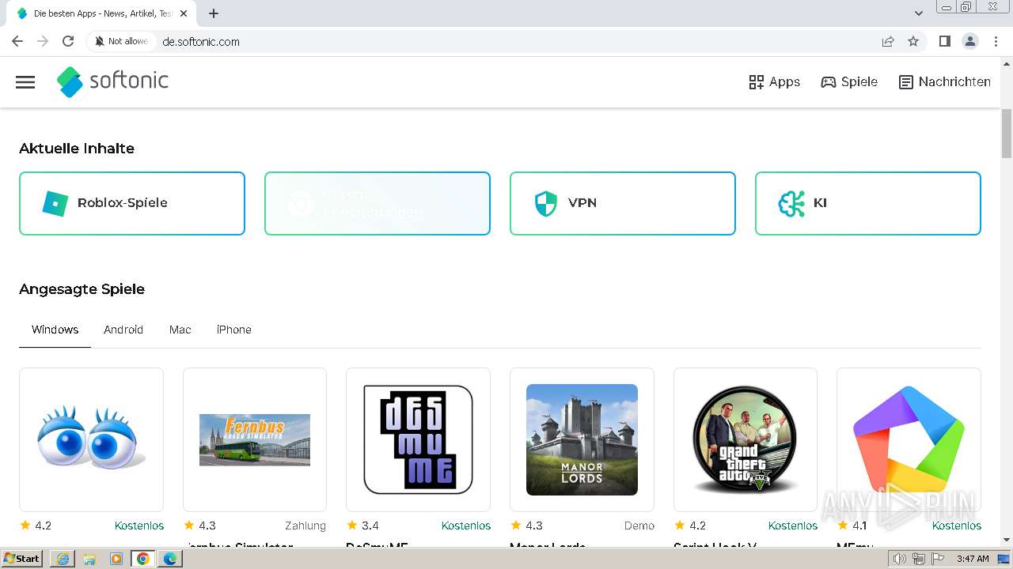The image size is (1013, 569).
Task: Open the Nachrichten section
Action: tap(945, 82)
